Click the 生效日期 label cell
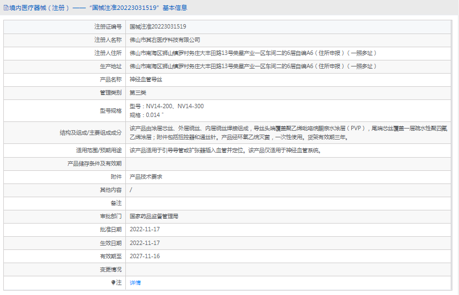This screenshot has width=459, height=295. [65, 243]
